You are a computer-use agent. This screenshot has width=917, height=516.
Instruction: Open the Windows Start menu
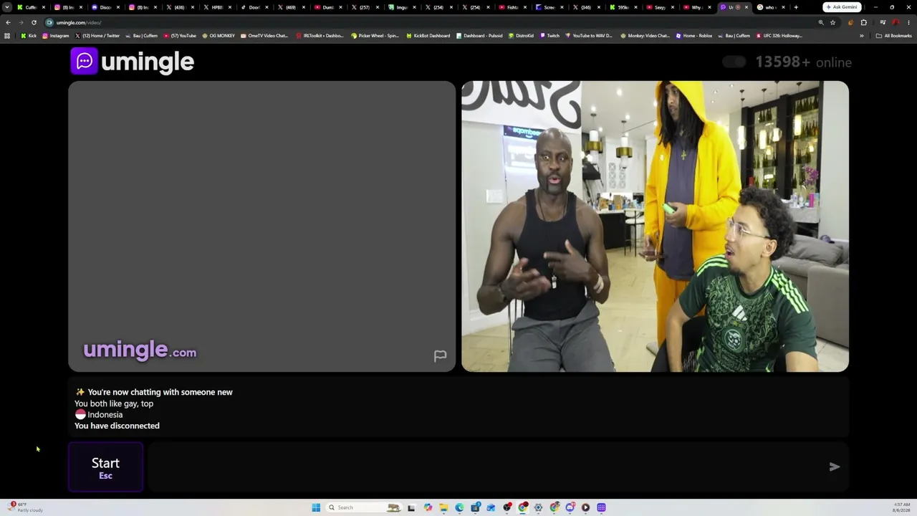[316, 507]
